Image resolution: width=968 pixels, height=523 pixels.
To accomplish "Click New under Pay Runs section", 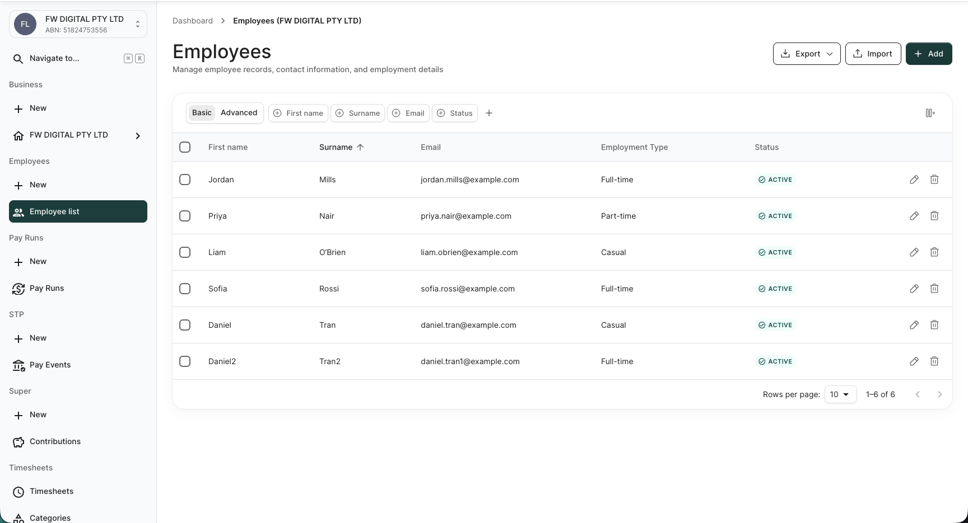I will point(78,261).
